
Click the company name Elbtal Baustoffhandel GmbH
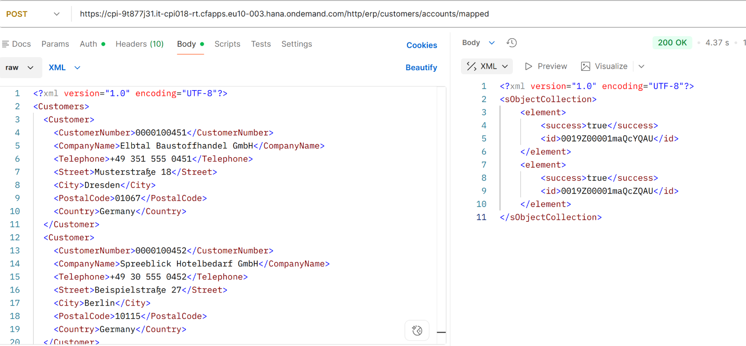click(x=187, y=146)
